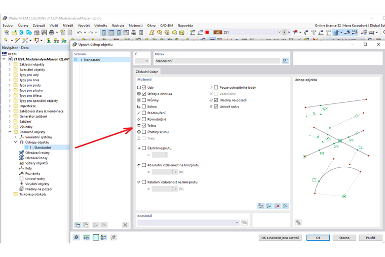Click the New Model icon in toolbar
Viewport: 385px width, 257px height.
[x=7, y=32]
